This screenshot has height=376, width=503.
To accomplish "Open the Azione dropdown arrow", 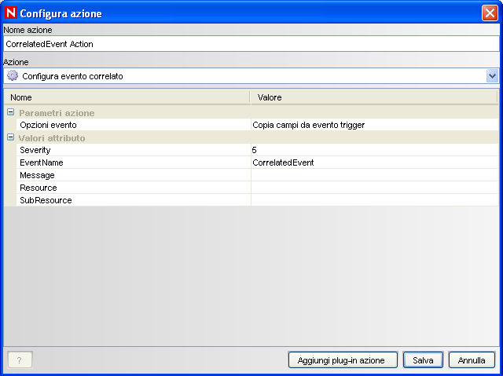I will (492, 76).
